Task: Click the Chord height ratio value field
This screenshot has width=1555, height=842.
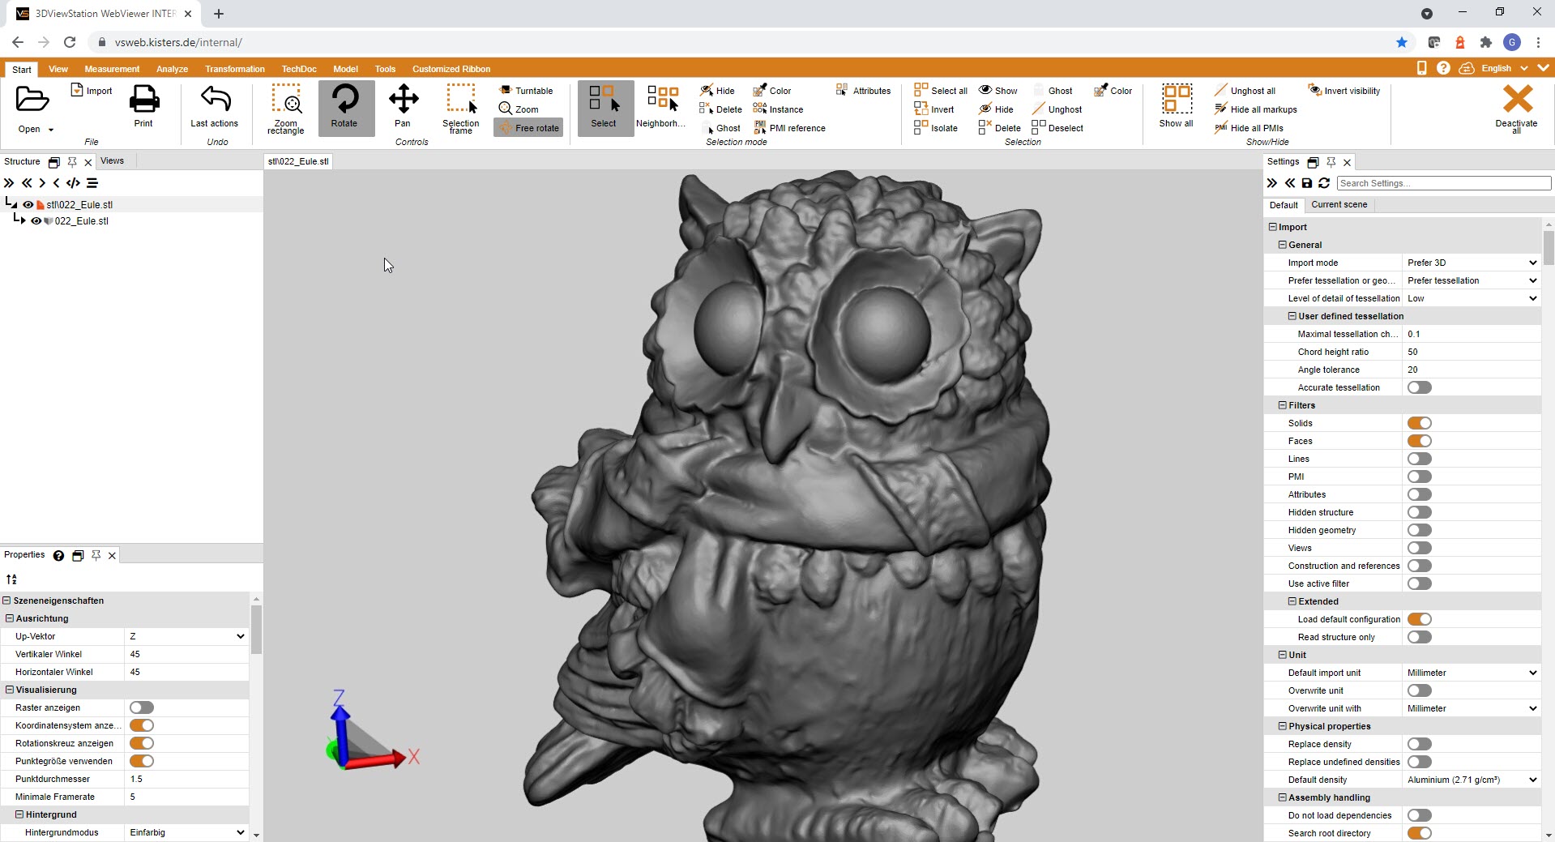Action: [1471, 352]
